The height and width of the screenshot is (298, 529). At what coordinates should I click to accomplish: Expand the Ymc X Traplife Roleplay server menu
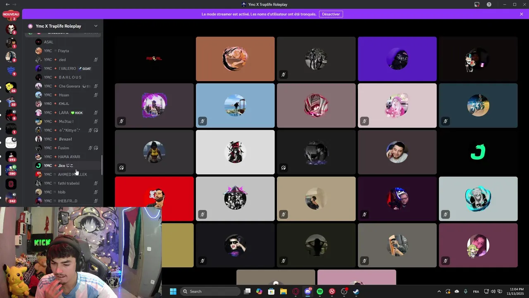pos(96,26)
